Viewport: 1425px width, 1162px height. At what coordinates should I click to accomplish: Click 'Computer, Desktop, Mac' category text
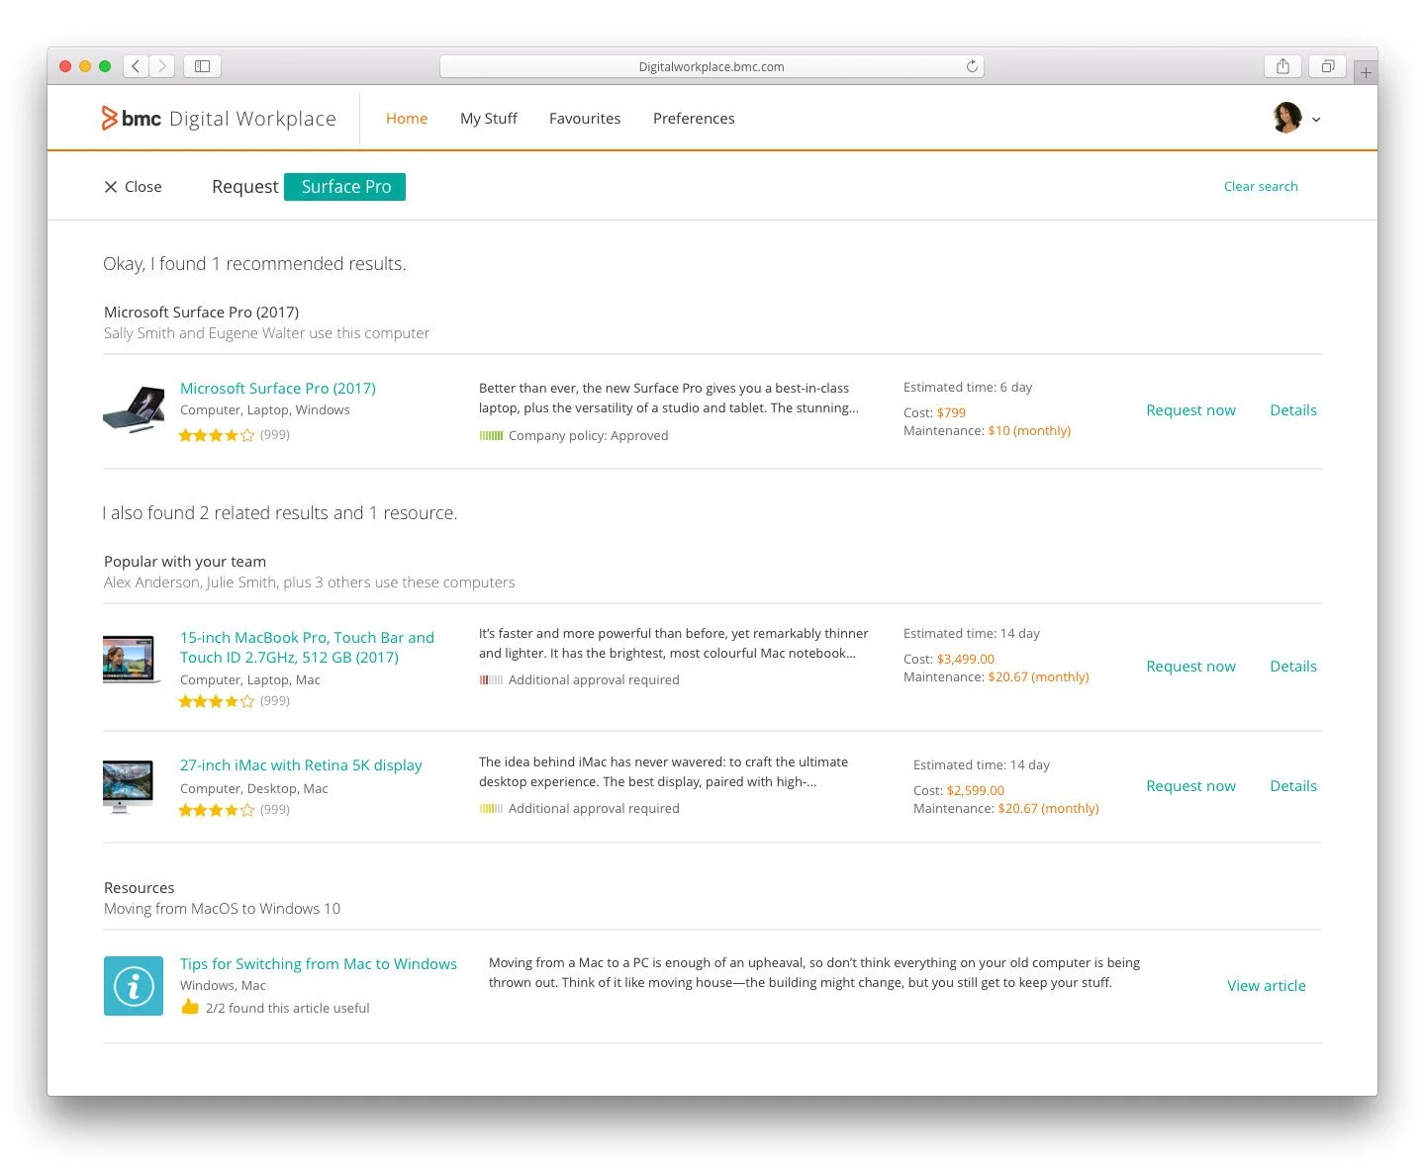point(253,789)
